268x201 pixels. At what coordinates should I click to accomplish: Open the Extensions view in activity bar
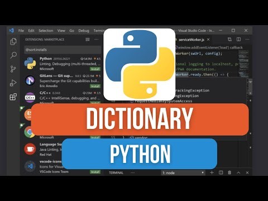tap(13, 97)
